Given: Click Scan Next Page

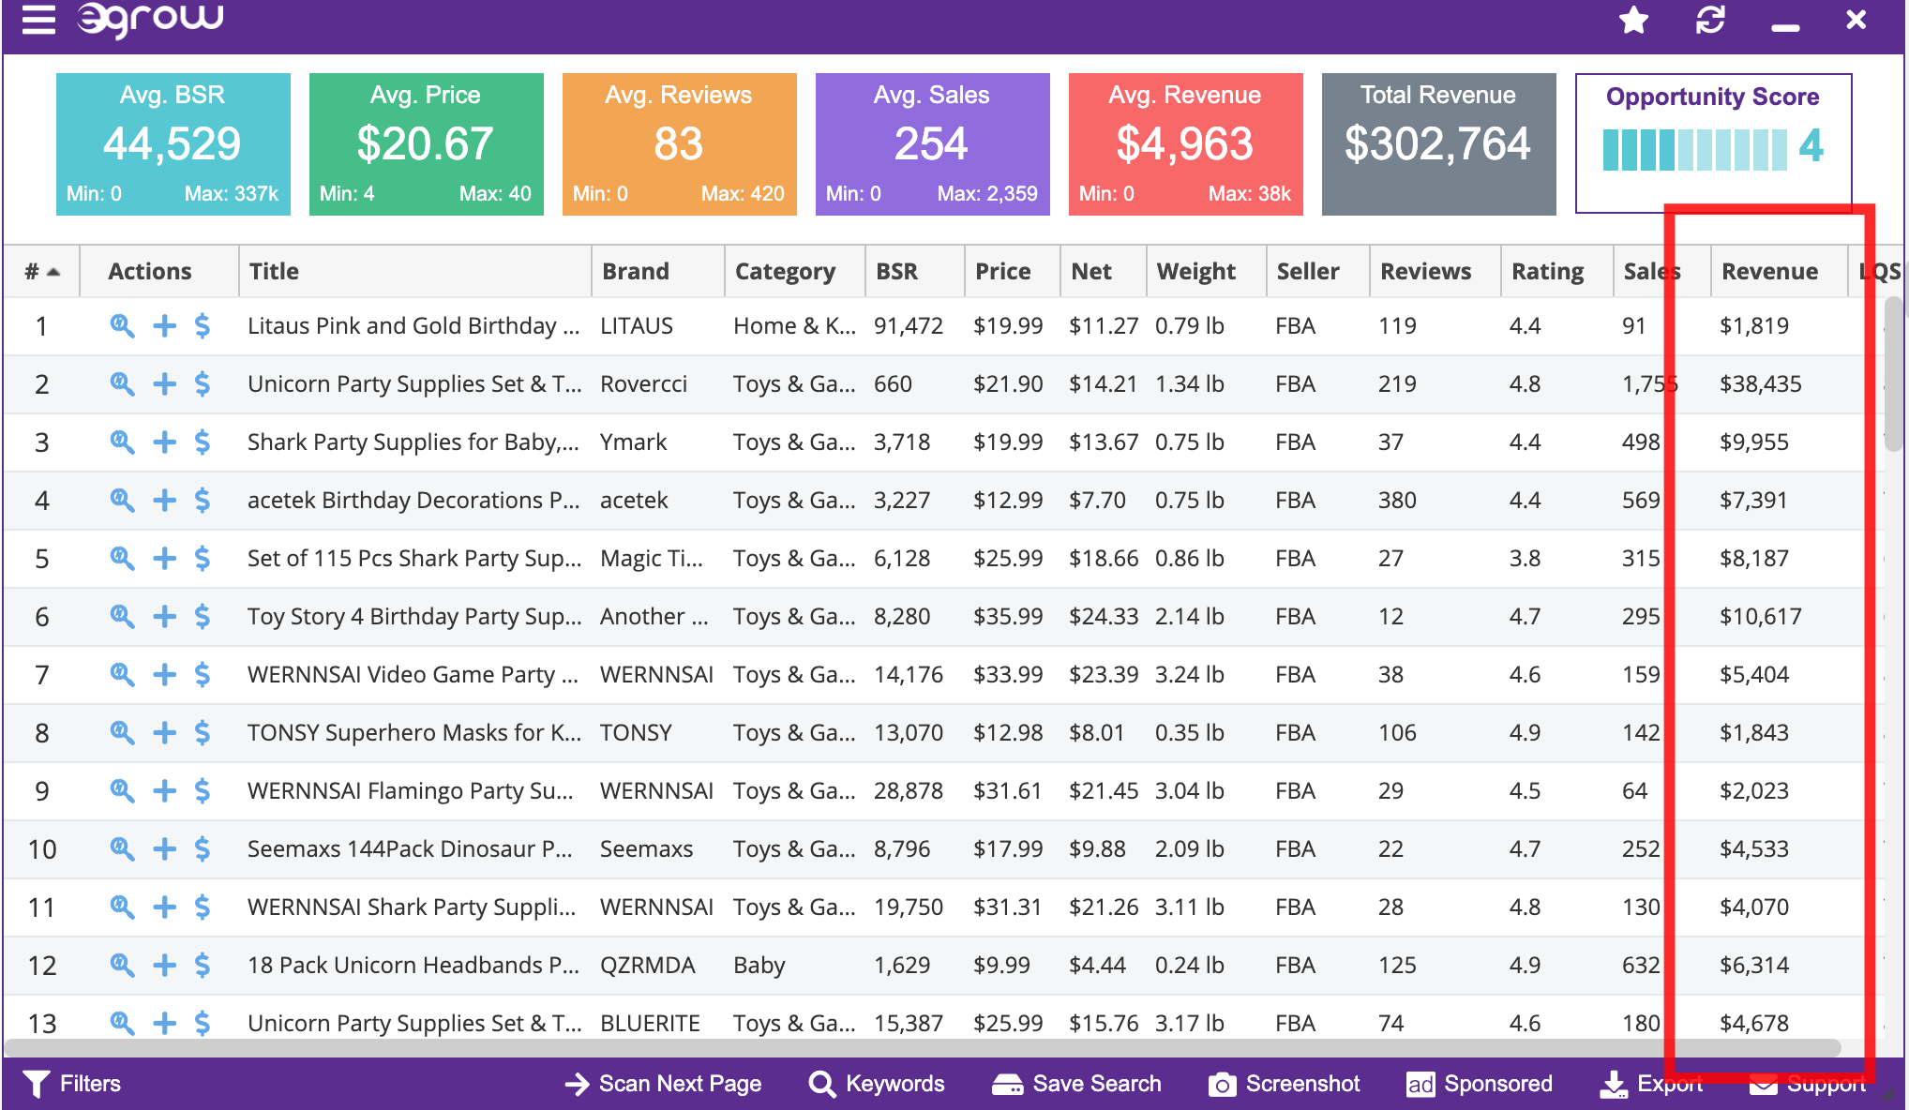Looking at the screenshot, I should (x=663, y=1084).
